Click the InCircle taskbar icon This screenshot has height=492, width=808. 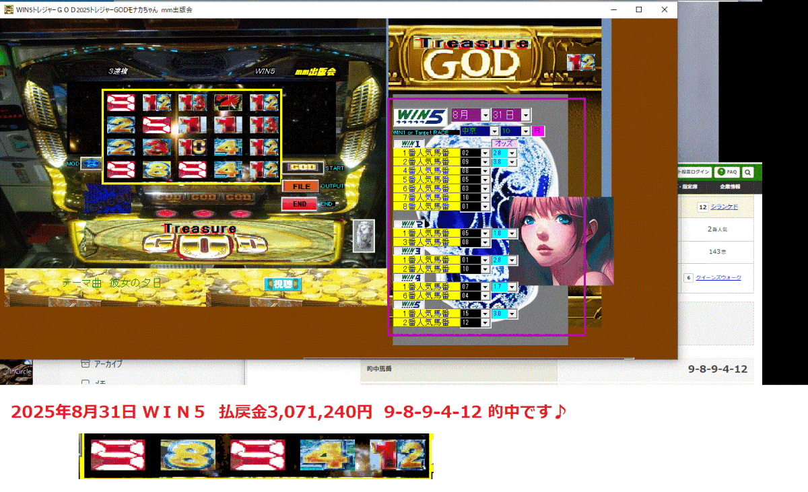pos(15,374)
